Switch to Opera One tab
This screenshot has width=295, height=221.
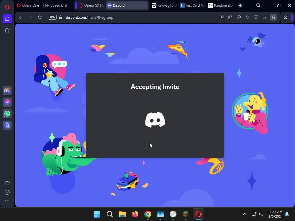[28, 5]
